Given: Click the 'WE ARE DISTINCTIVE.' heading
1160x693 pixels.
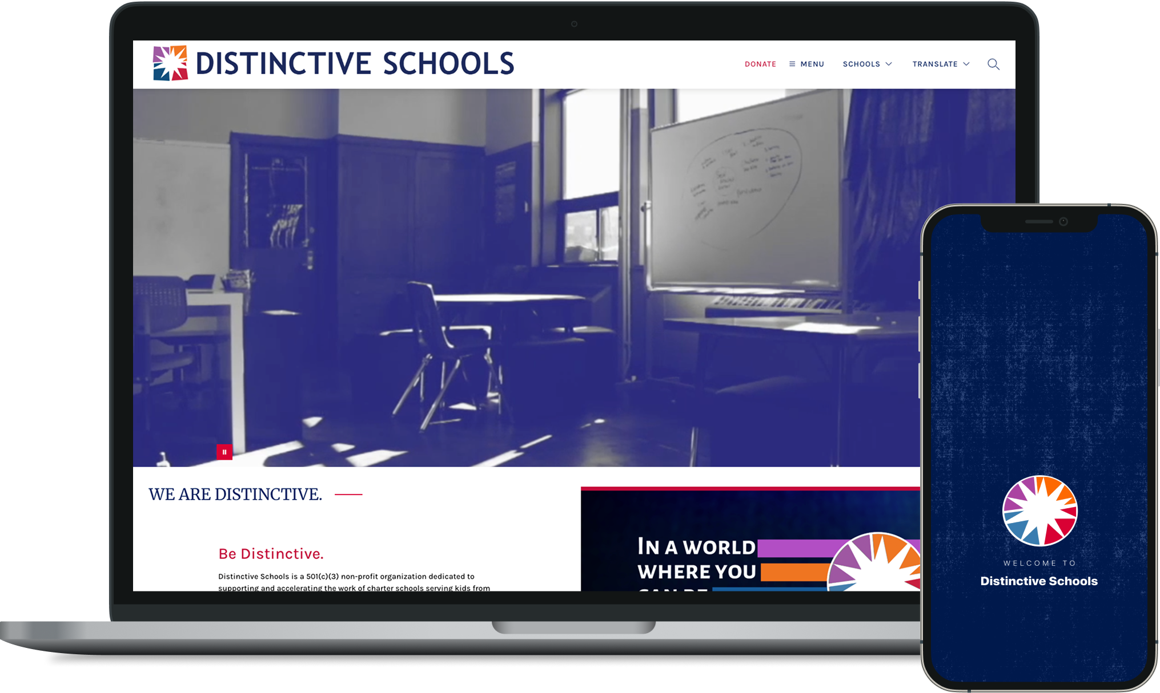Looking at the screenshot, I should tap(235, 494).
